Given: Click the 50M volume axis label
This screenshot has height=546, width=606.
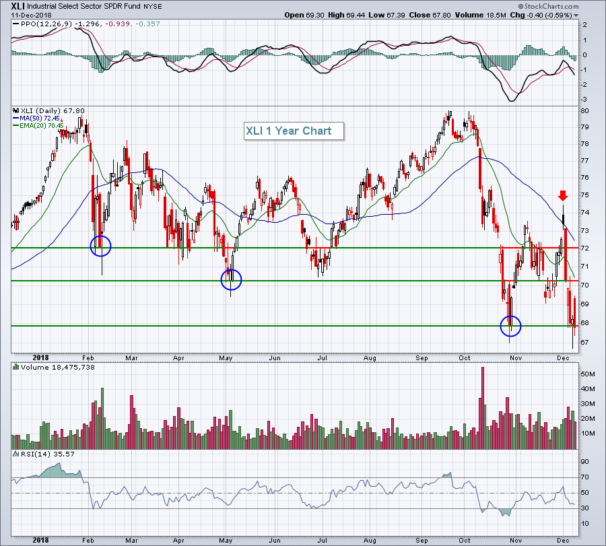Looking at the screenshot, I should [587, 374].
